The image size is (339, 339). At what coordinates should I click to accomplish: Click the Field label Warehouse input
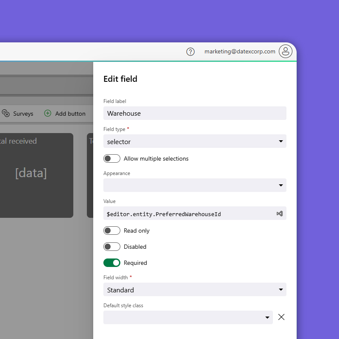point(195,113)
